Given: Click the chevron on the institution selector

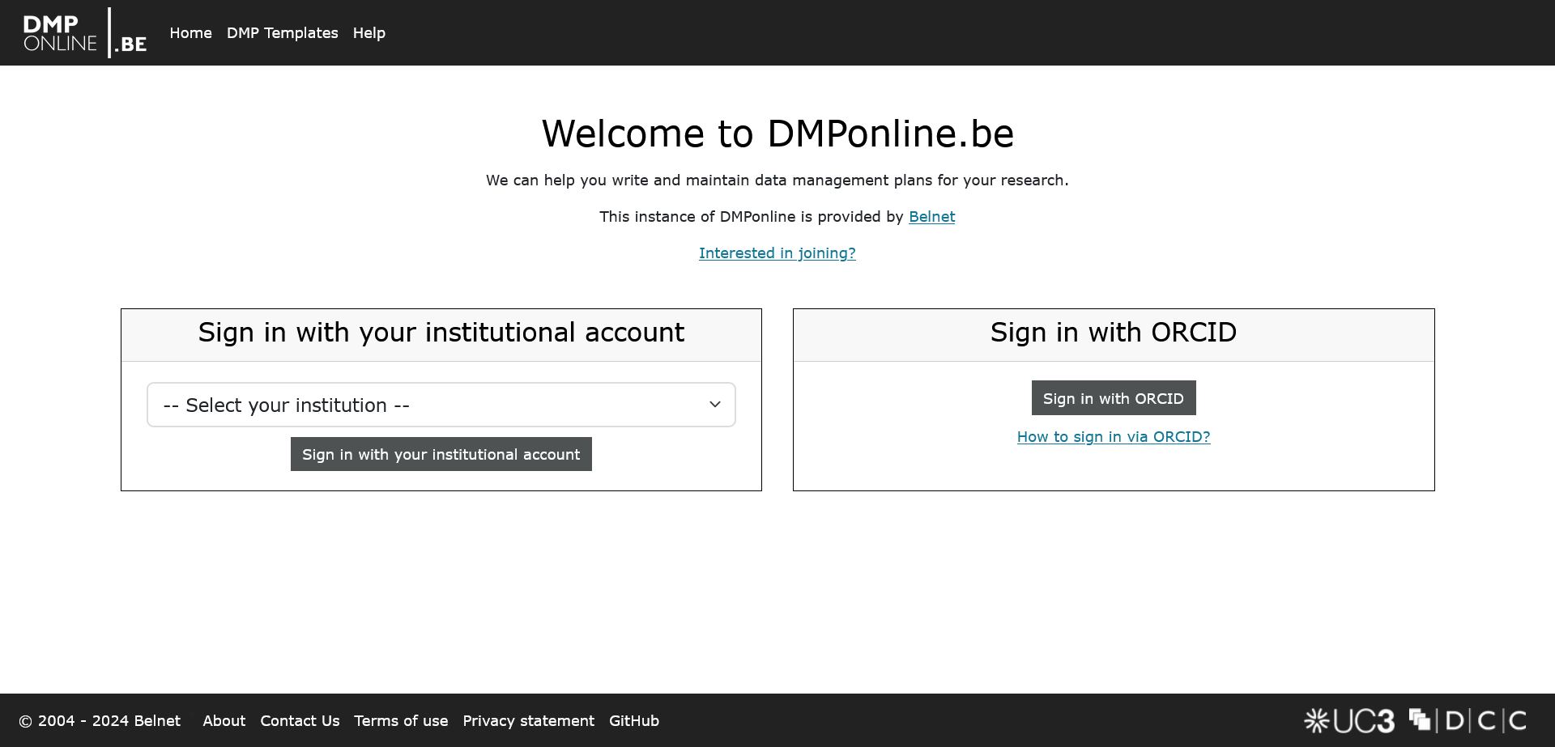Looking at the screenshot, I should 714,404.
